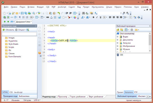This screenshot has height=103, width=153.
Task: Click the Save floppy disk icon
Action: [x=22, y=13]
